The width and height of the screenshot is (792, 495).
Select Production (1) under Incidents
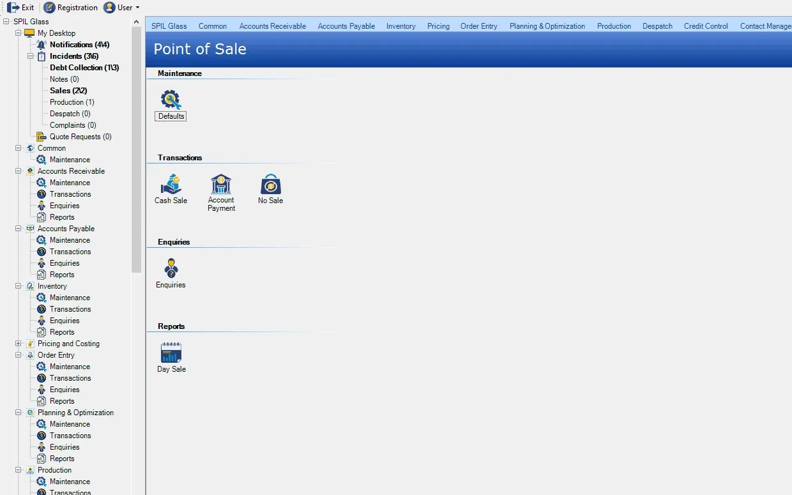click(72, 102)
